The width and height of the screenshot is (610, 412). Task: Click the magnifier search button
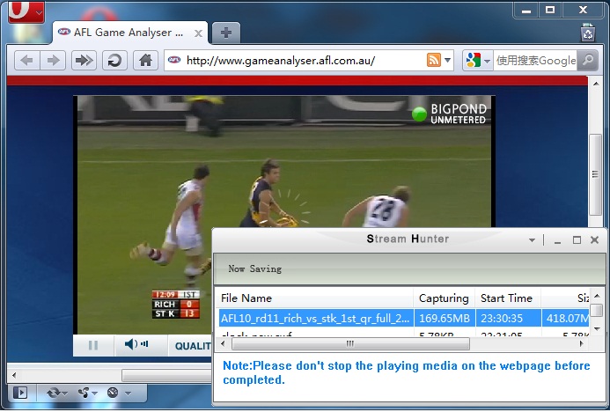(587, 60)
